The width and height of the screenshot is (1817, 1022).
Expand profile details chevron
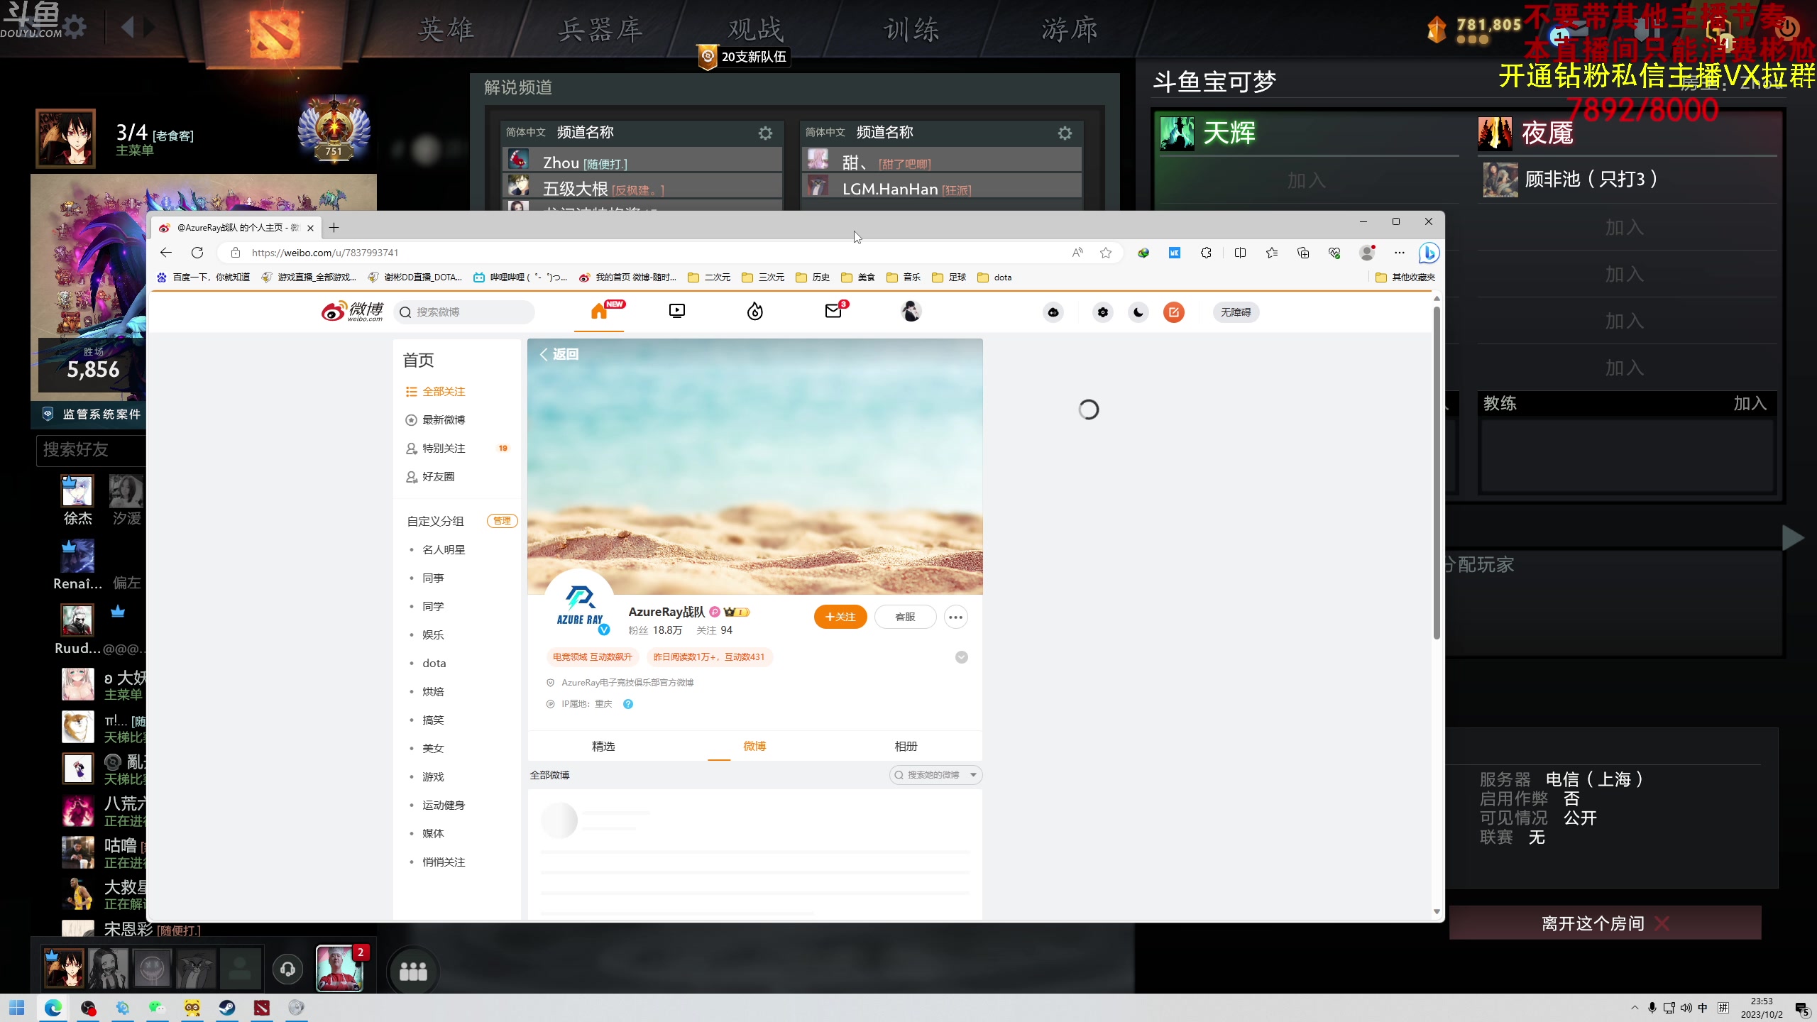pos(962,657)
